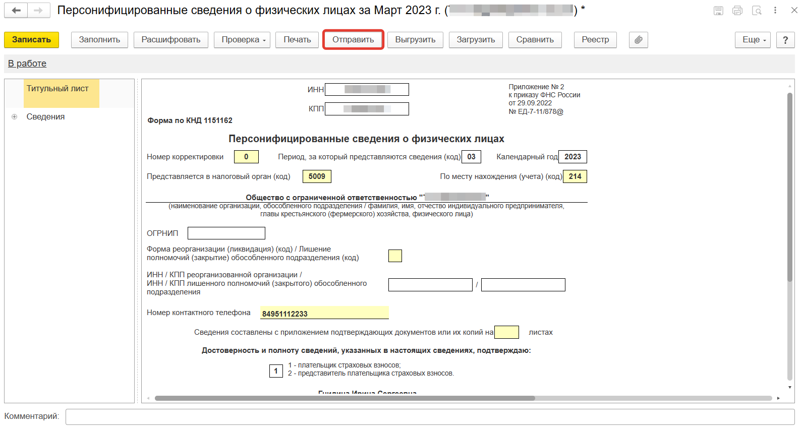Viewport: 802px width, 430px height.
Task: Click the scroll-down arrow of the form
Action: (790, 388)
